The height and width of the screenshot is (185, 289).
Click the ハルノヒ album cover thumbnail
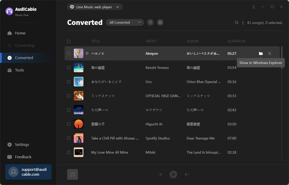(78, 54)
